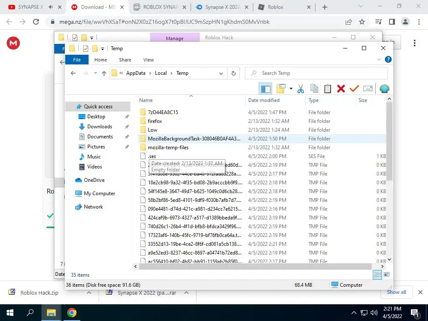Click the red X Delete icon
This screenshot has height=321, width=428.
tap(341, 89)
